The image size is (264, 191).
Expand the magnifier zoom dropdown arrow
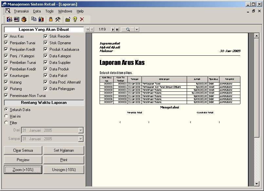[x=137, y=29]
